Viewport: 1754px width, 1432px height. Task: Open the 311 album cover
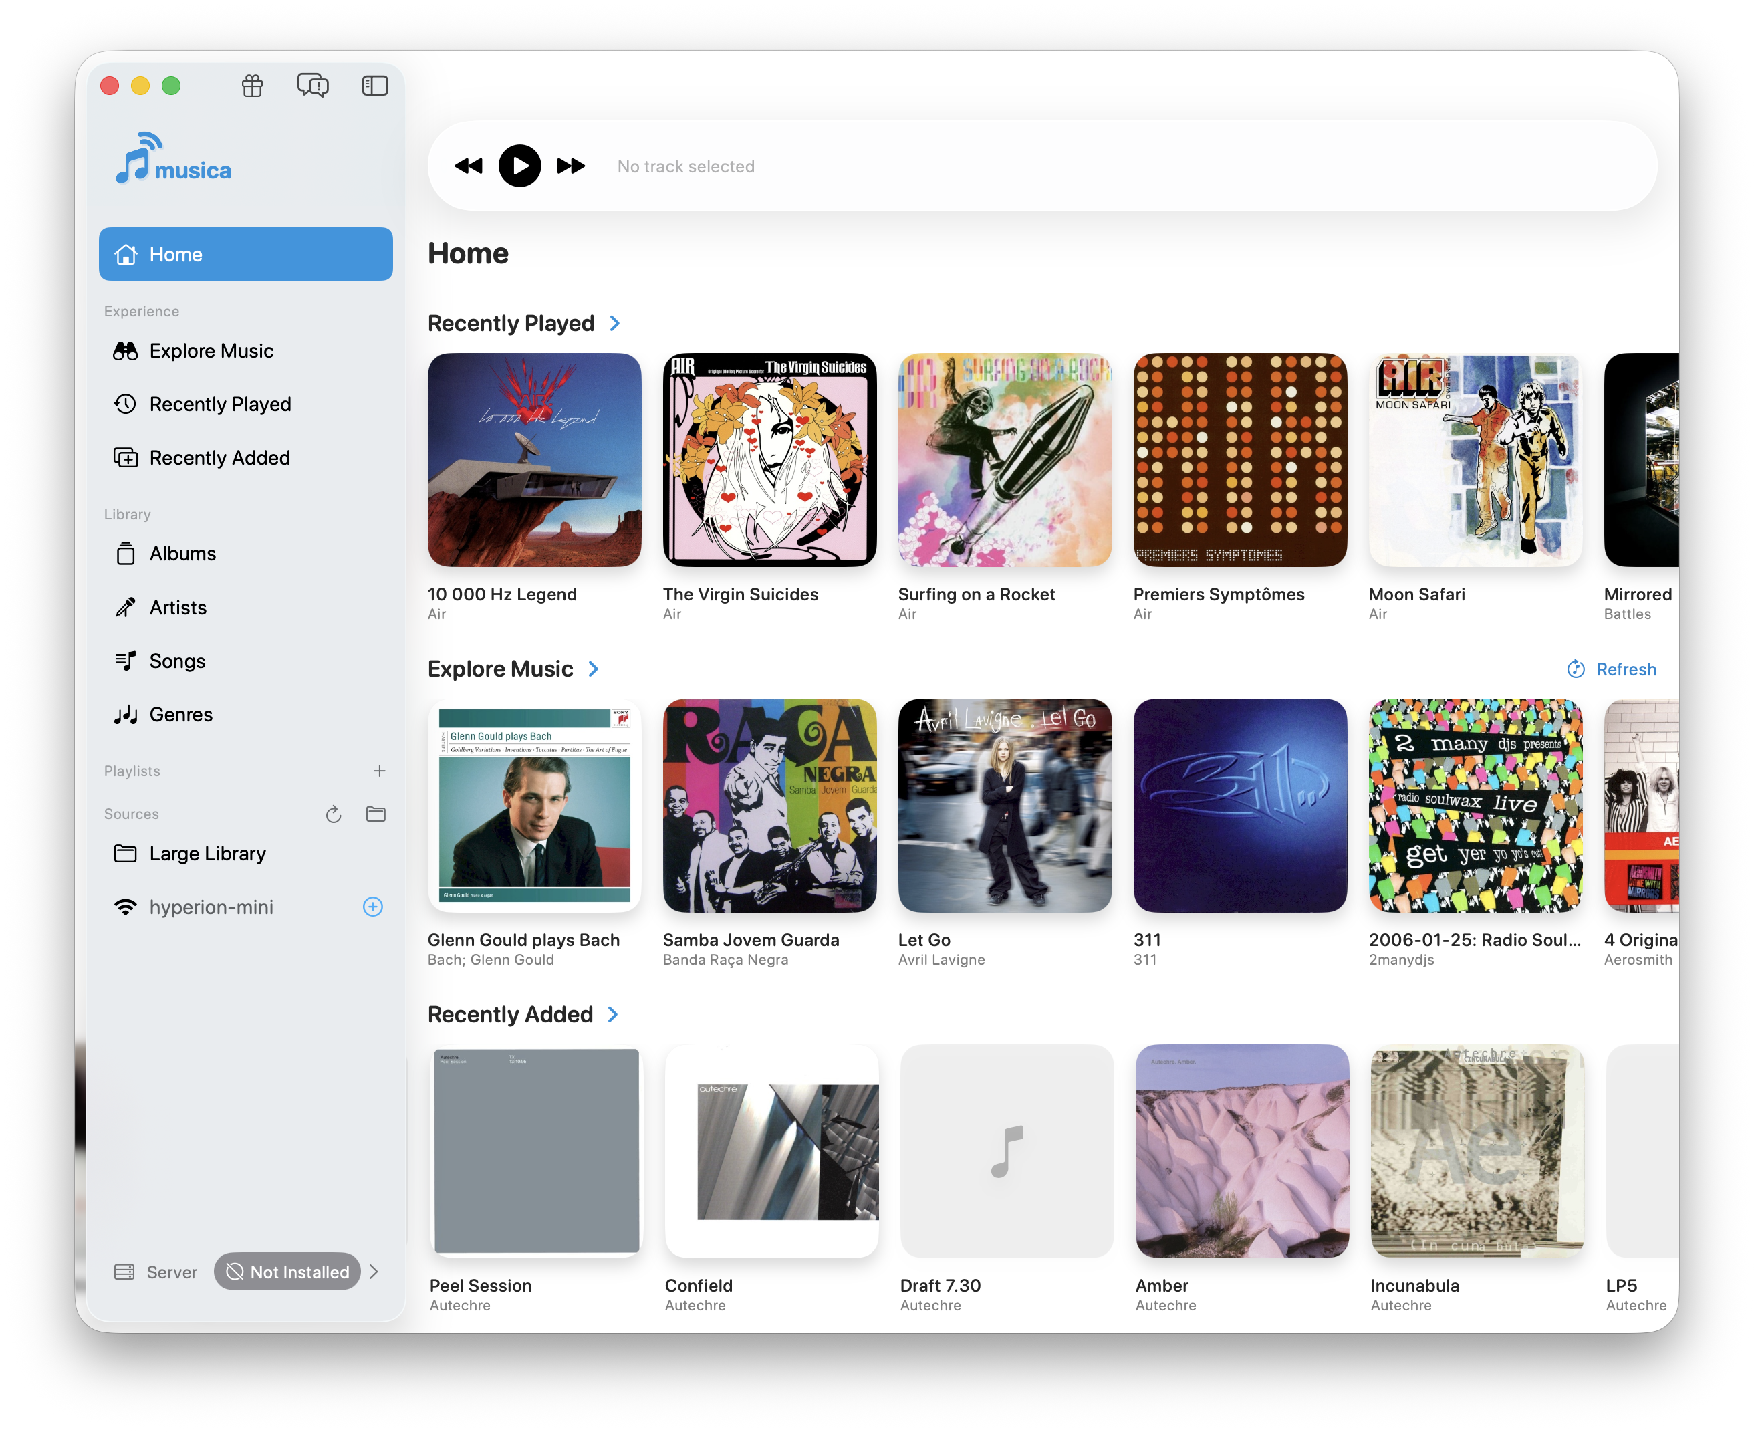point(1240,806)
